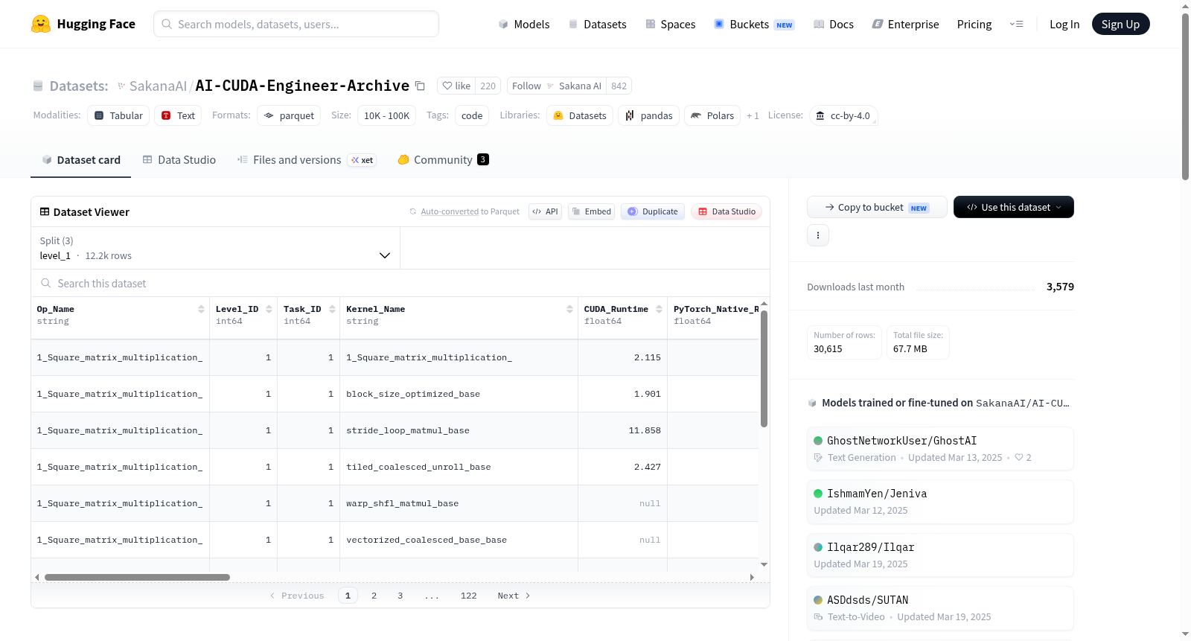Click the Text modality tag

(178, 115)
